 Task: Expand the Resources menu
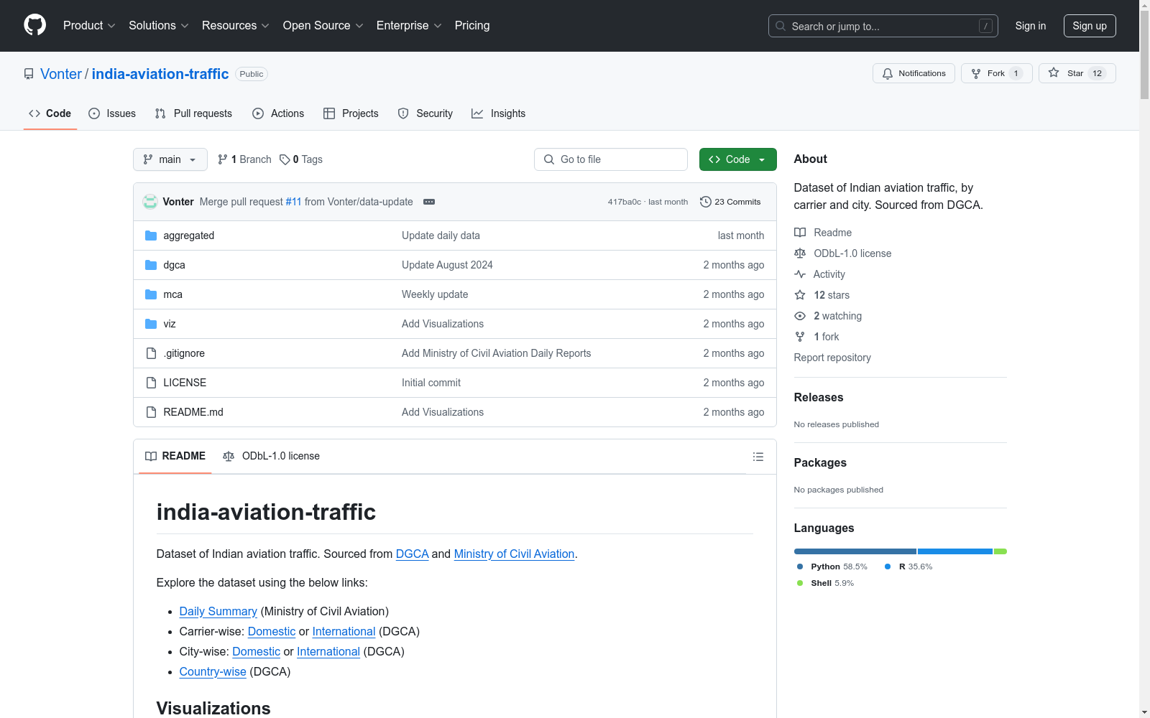tap(236, 26)
